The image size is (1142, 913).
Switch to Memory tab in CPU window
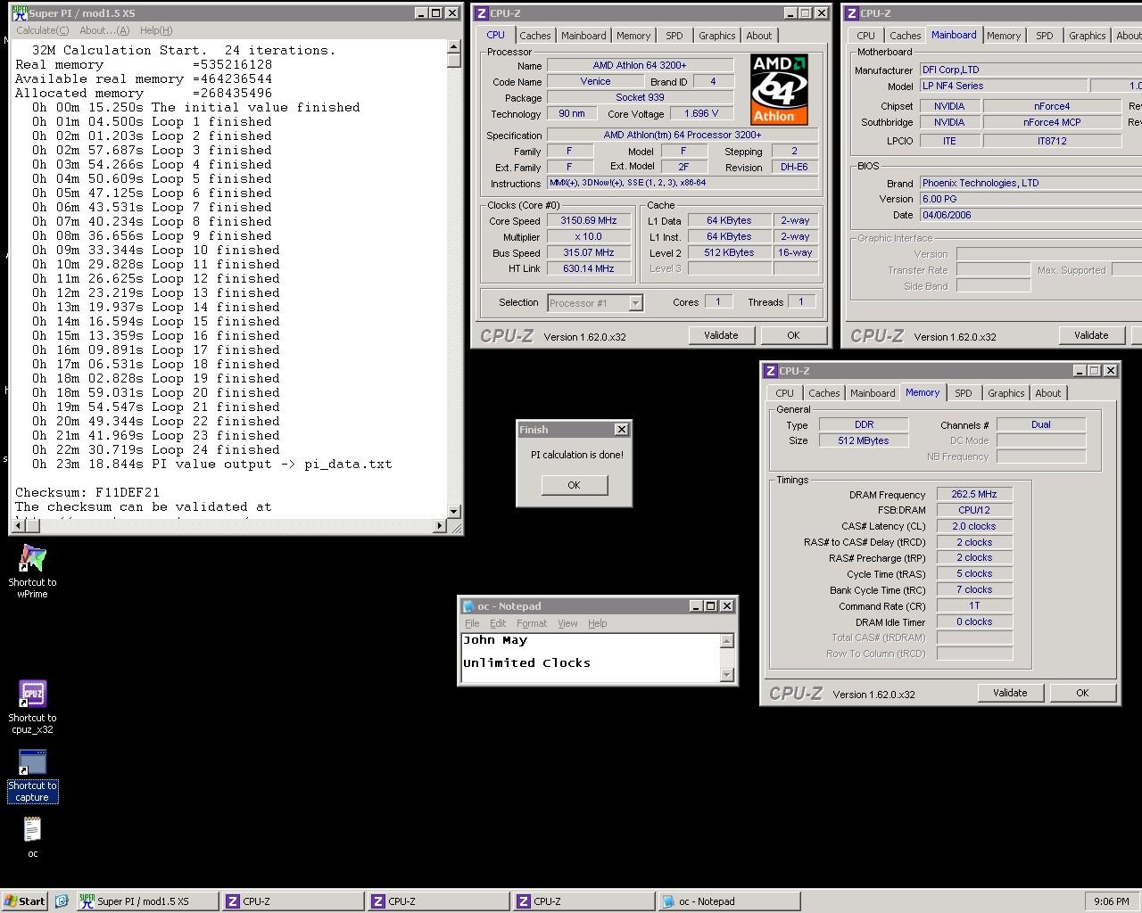[633, 36]
